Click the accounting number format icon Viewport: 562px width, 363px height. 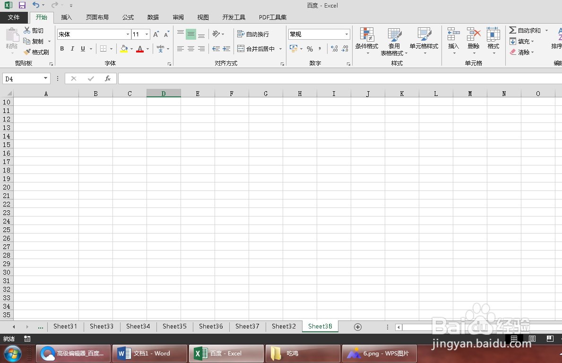[x=294, y=49]
